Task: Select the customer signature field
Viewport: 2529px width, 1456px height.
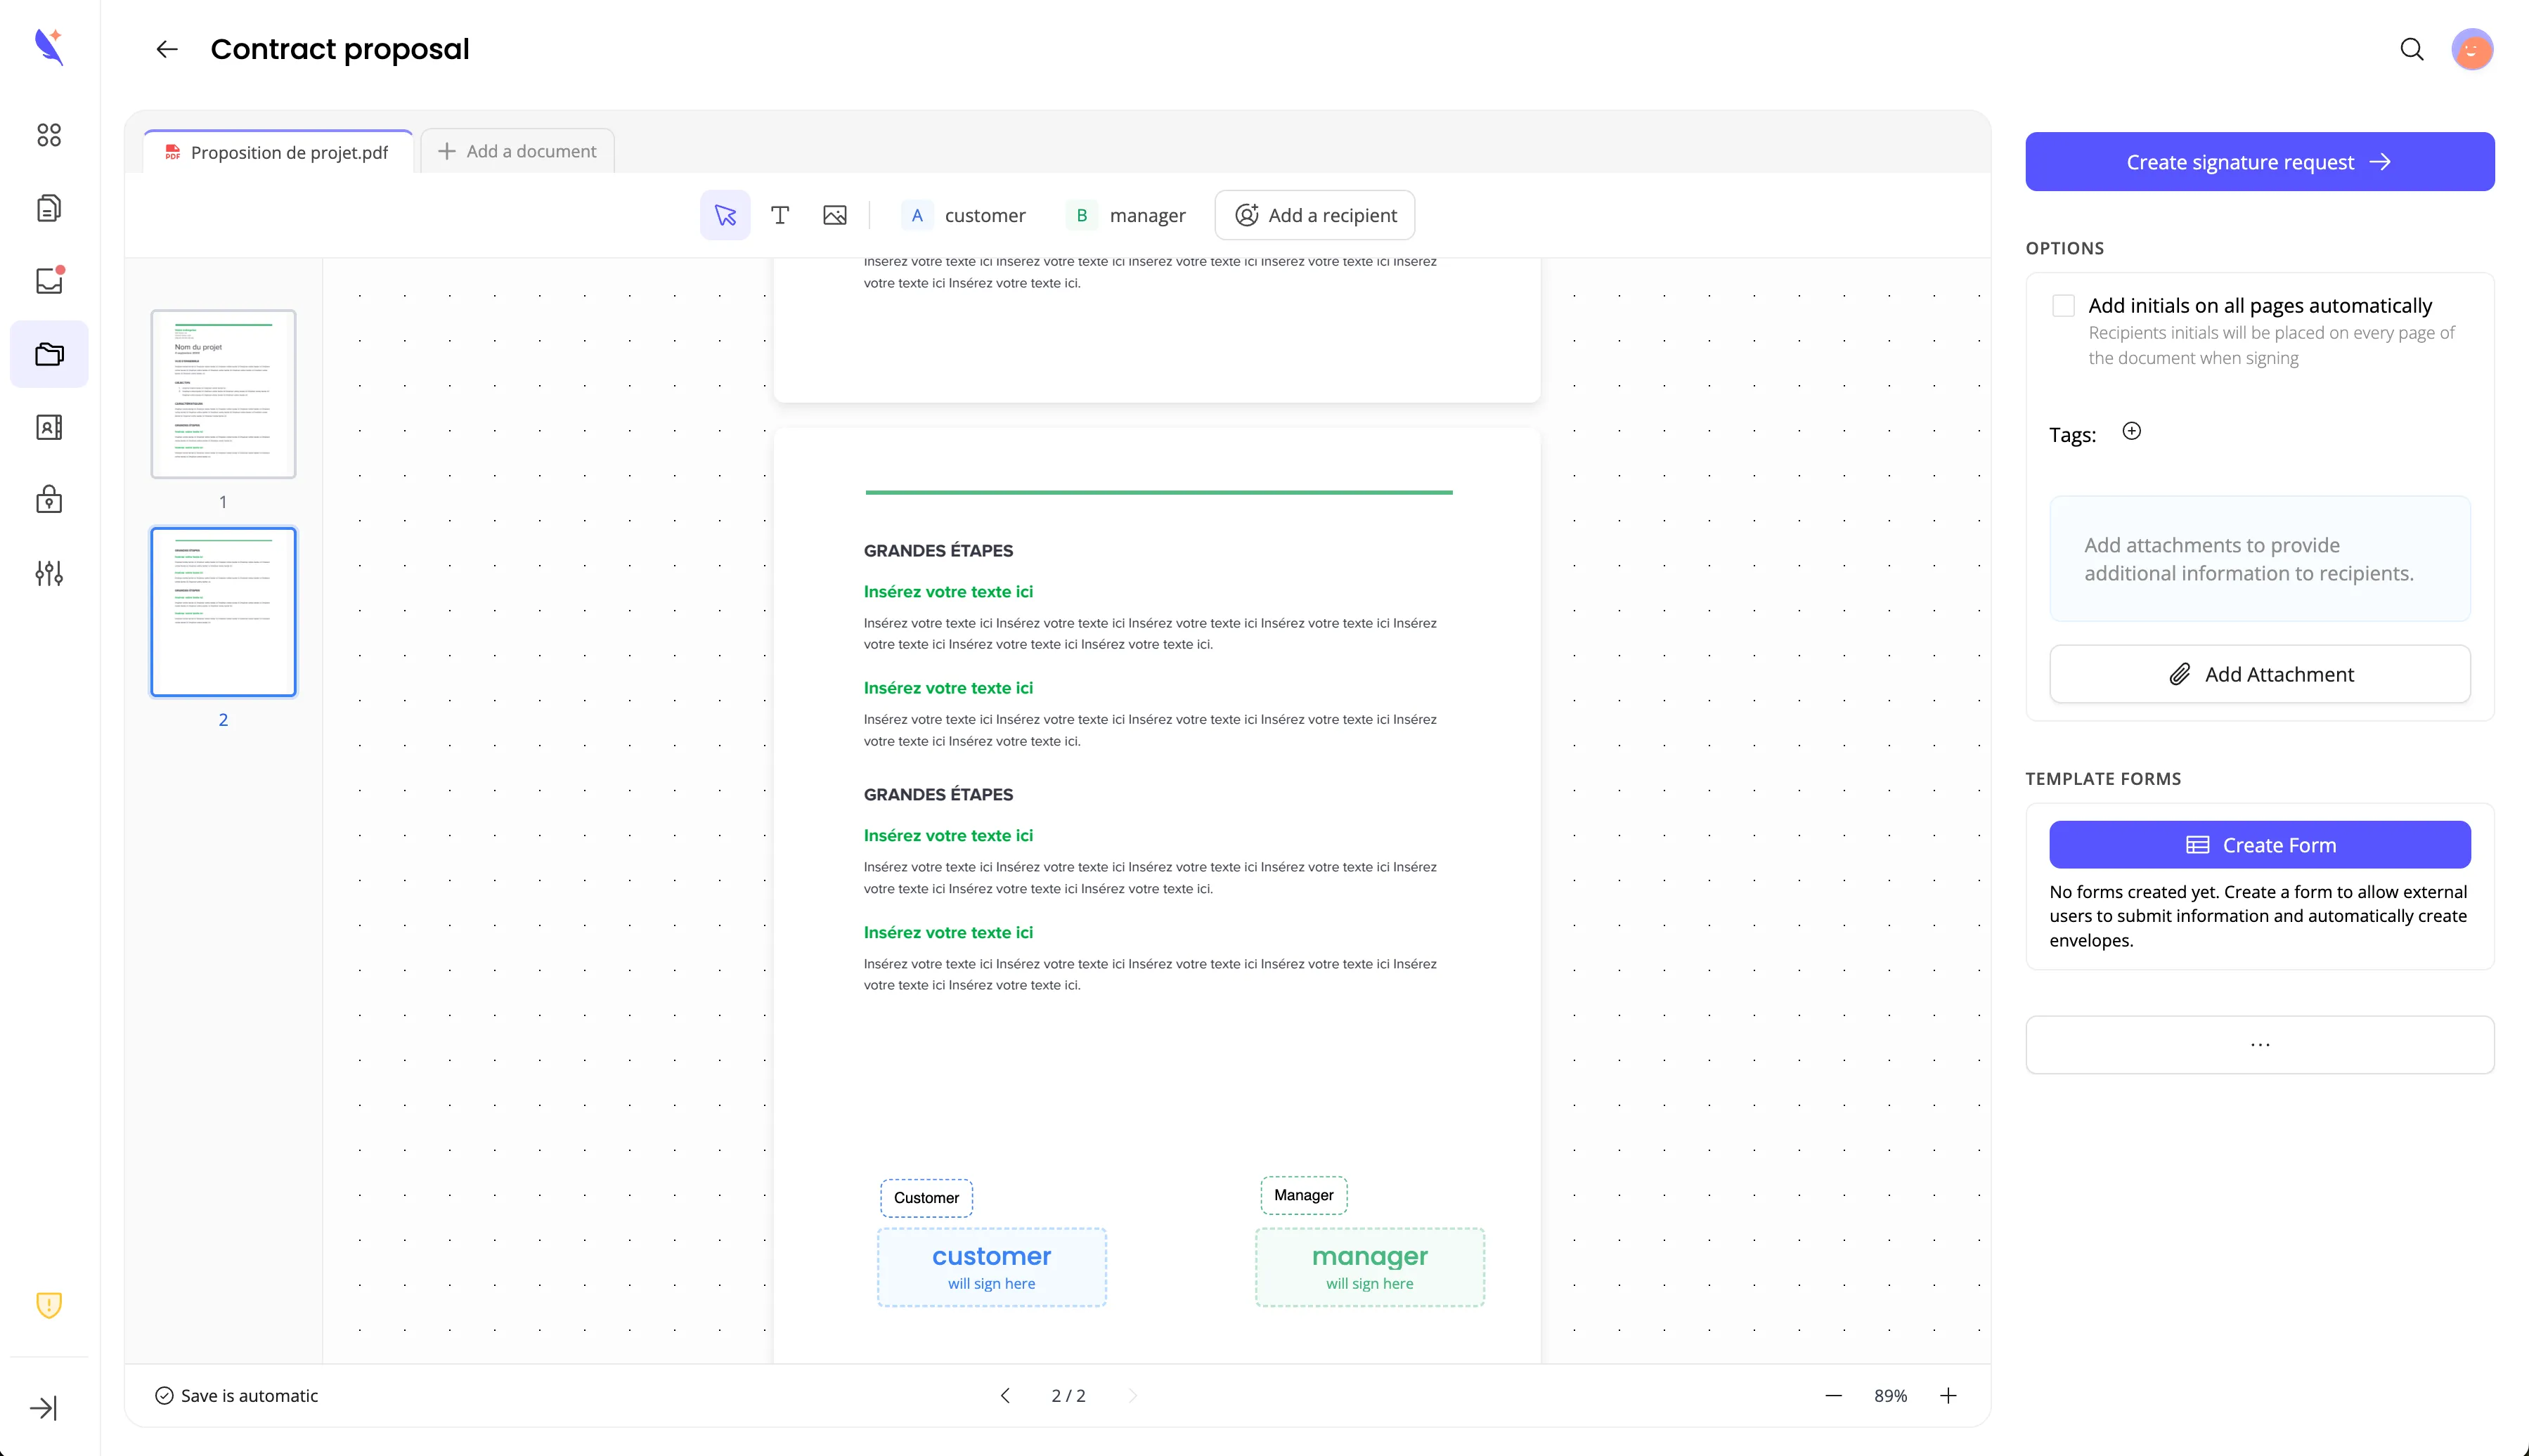Action: tap(992, 1267)
